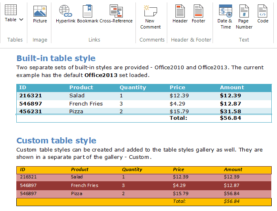Select 'Amount' header in blue table
The image size is (277, 211).
pos(232,87)
